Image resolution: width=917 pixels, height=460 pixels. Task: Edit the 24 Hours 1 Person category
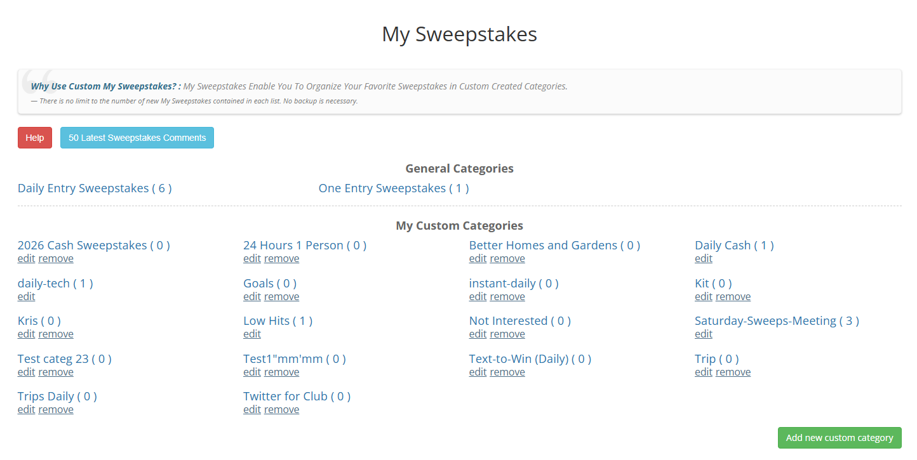(x=252, y=259)
